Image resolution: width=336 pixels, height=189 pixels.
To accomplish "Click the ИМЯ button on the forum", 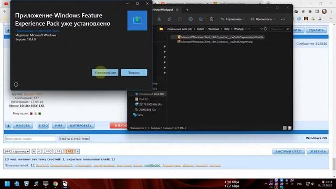I will (x=58, y=125).
